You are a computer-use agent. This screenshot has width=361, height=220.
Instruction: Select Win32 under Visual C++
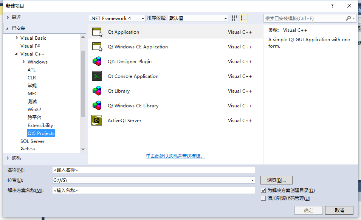34,110
